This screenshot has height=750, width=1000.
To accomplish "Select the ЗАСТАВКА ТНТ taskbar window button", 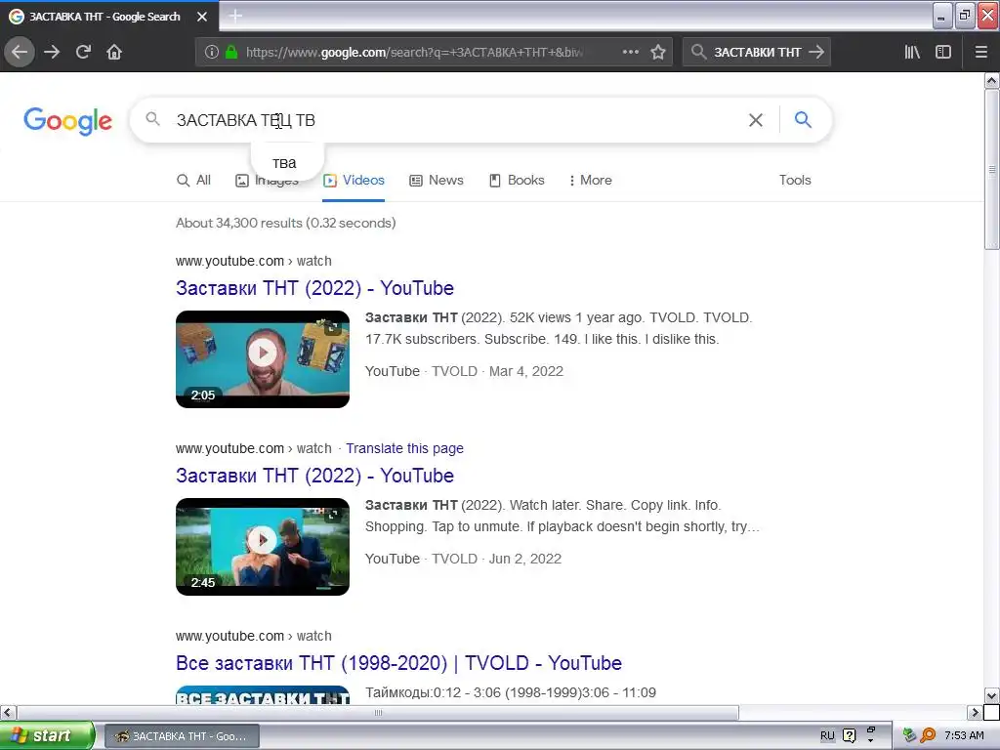I will click(x=182, y=736).
